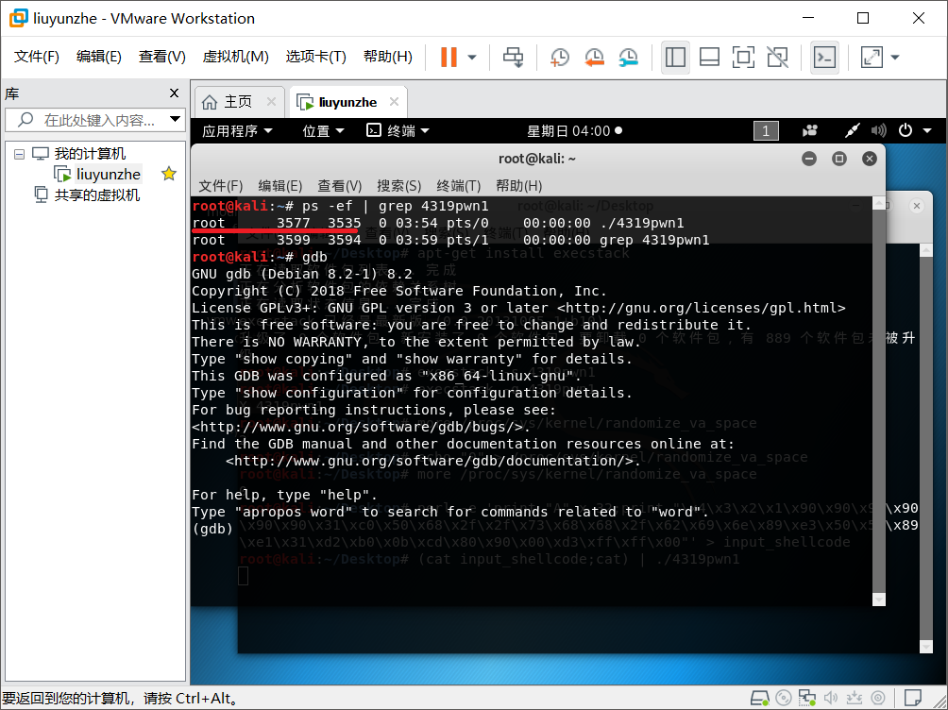Open the 文件(F) menu in VMware

click(36, 57)
